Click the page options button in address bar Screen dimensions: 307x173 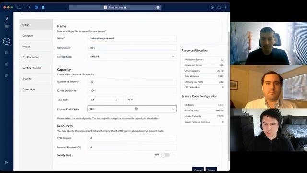tap(158, 7)
